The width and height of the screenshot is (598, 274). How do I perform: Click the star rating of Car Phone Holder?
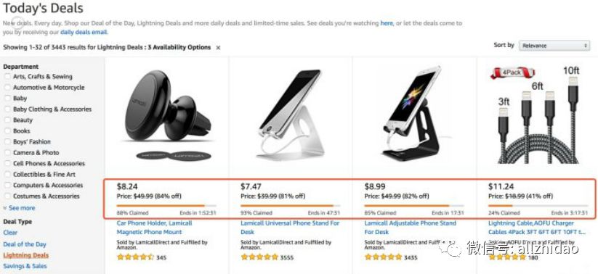(135, 257)
